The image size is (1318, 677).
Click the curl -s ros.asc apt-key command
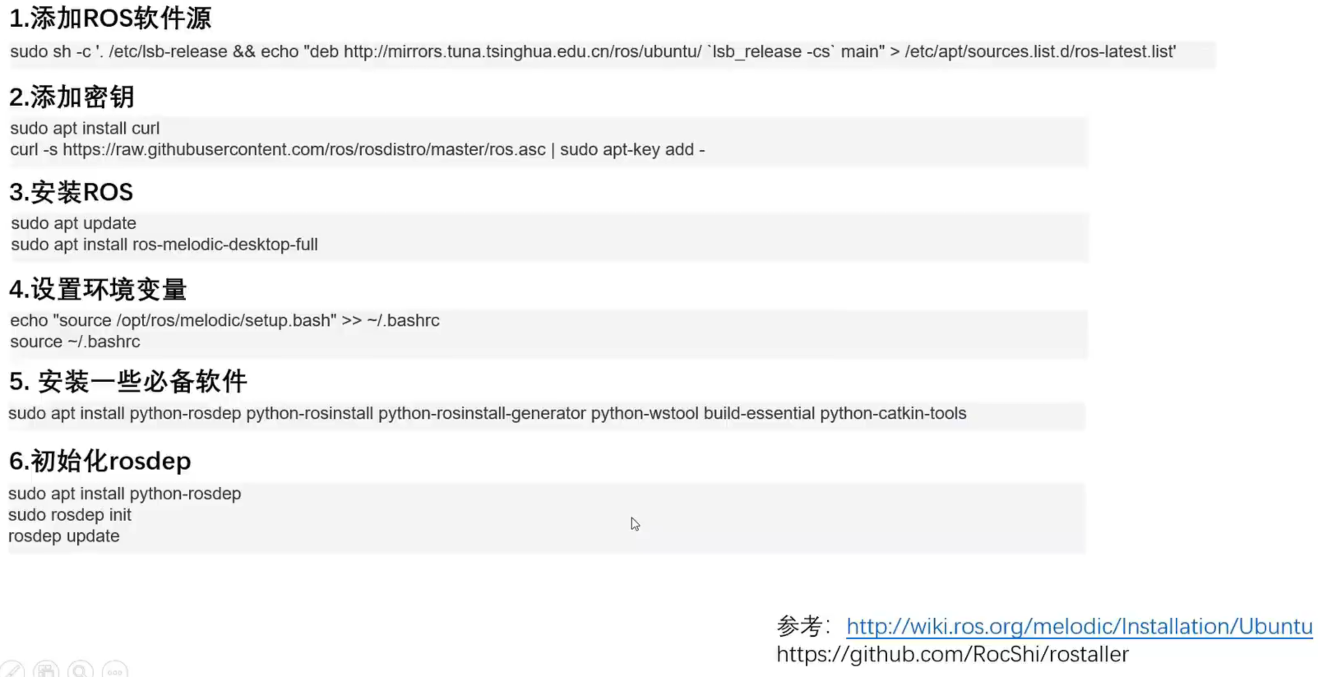(x=357, y=150)
